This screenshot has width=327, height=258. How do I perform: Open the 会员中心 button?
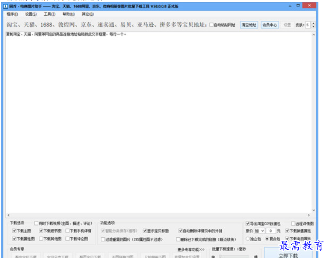pyautogui.click(x=270, y=25)
